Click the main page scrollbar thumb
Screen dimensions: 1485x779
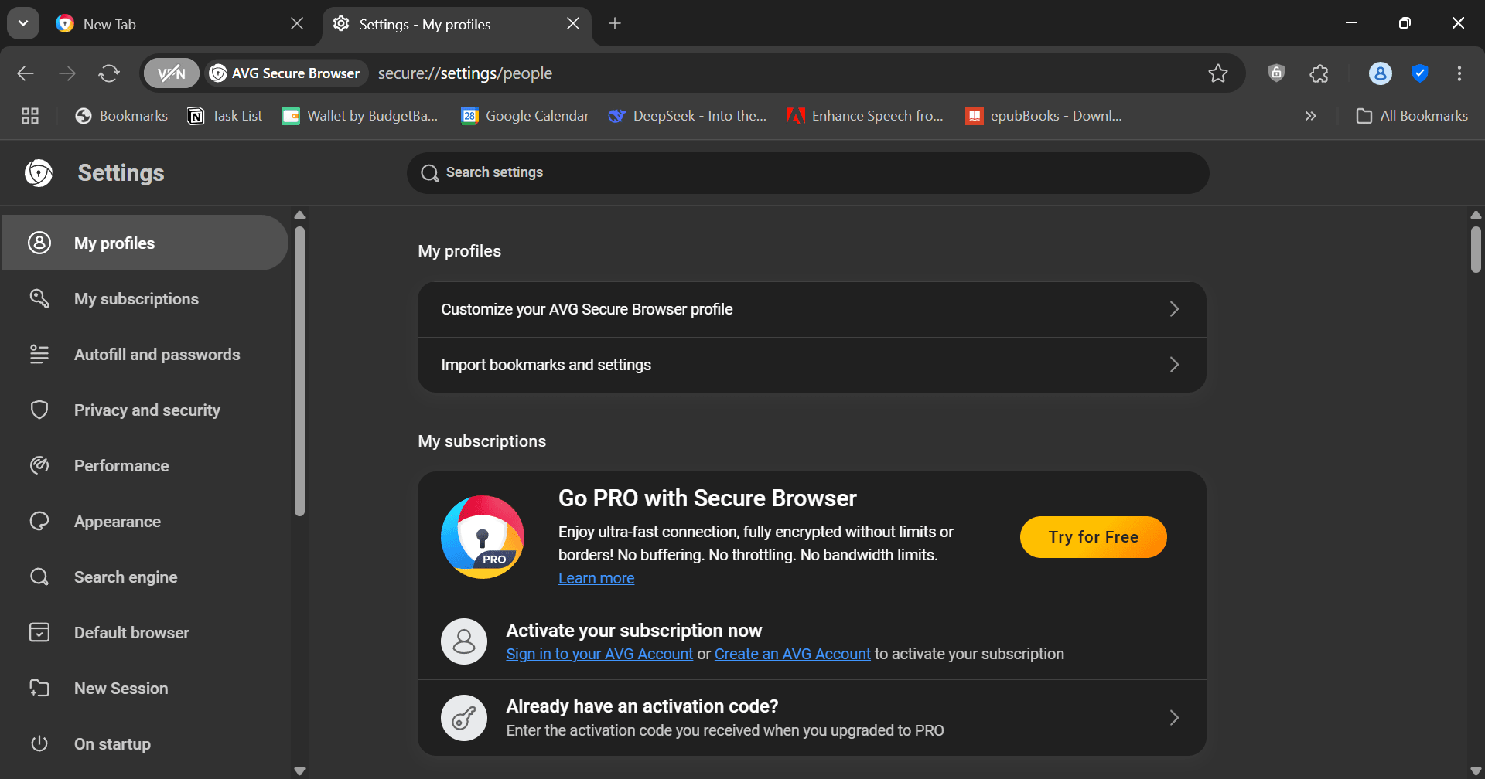tap(1476, 249)
